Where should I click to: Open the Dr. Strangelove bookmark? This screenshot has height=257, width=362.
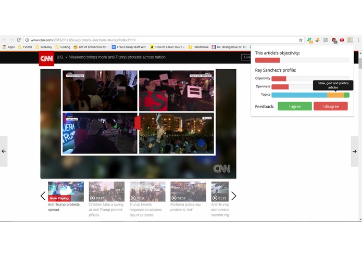(x=229, y=47)
